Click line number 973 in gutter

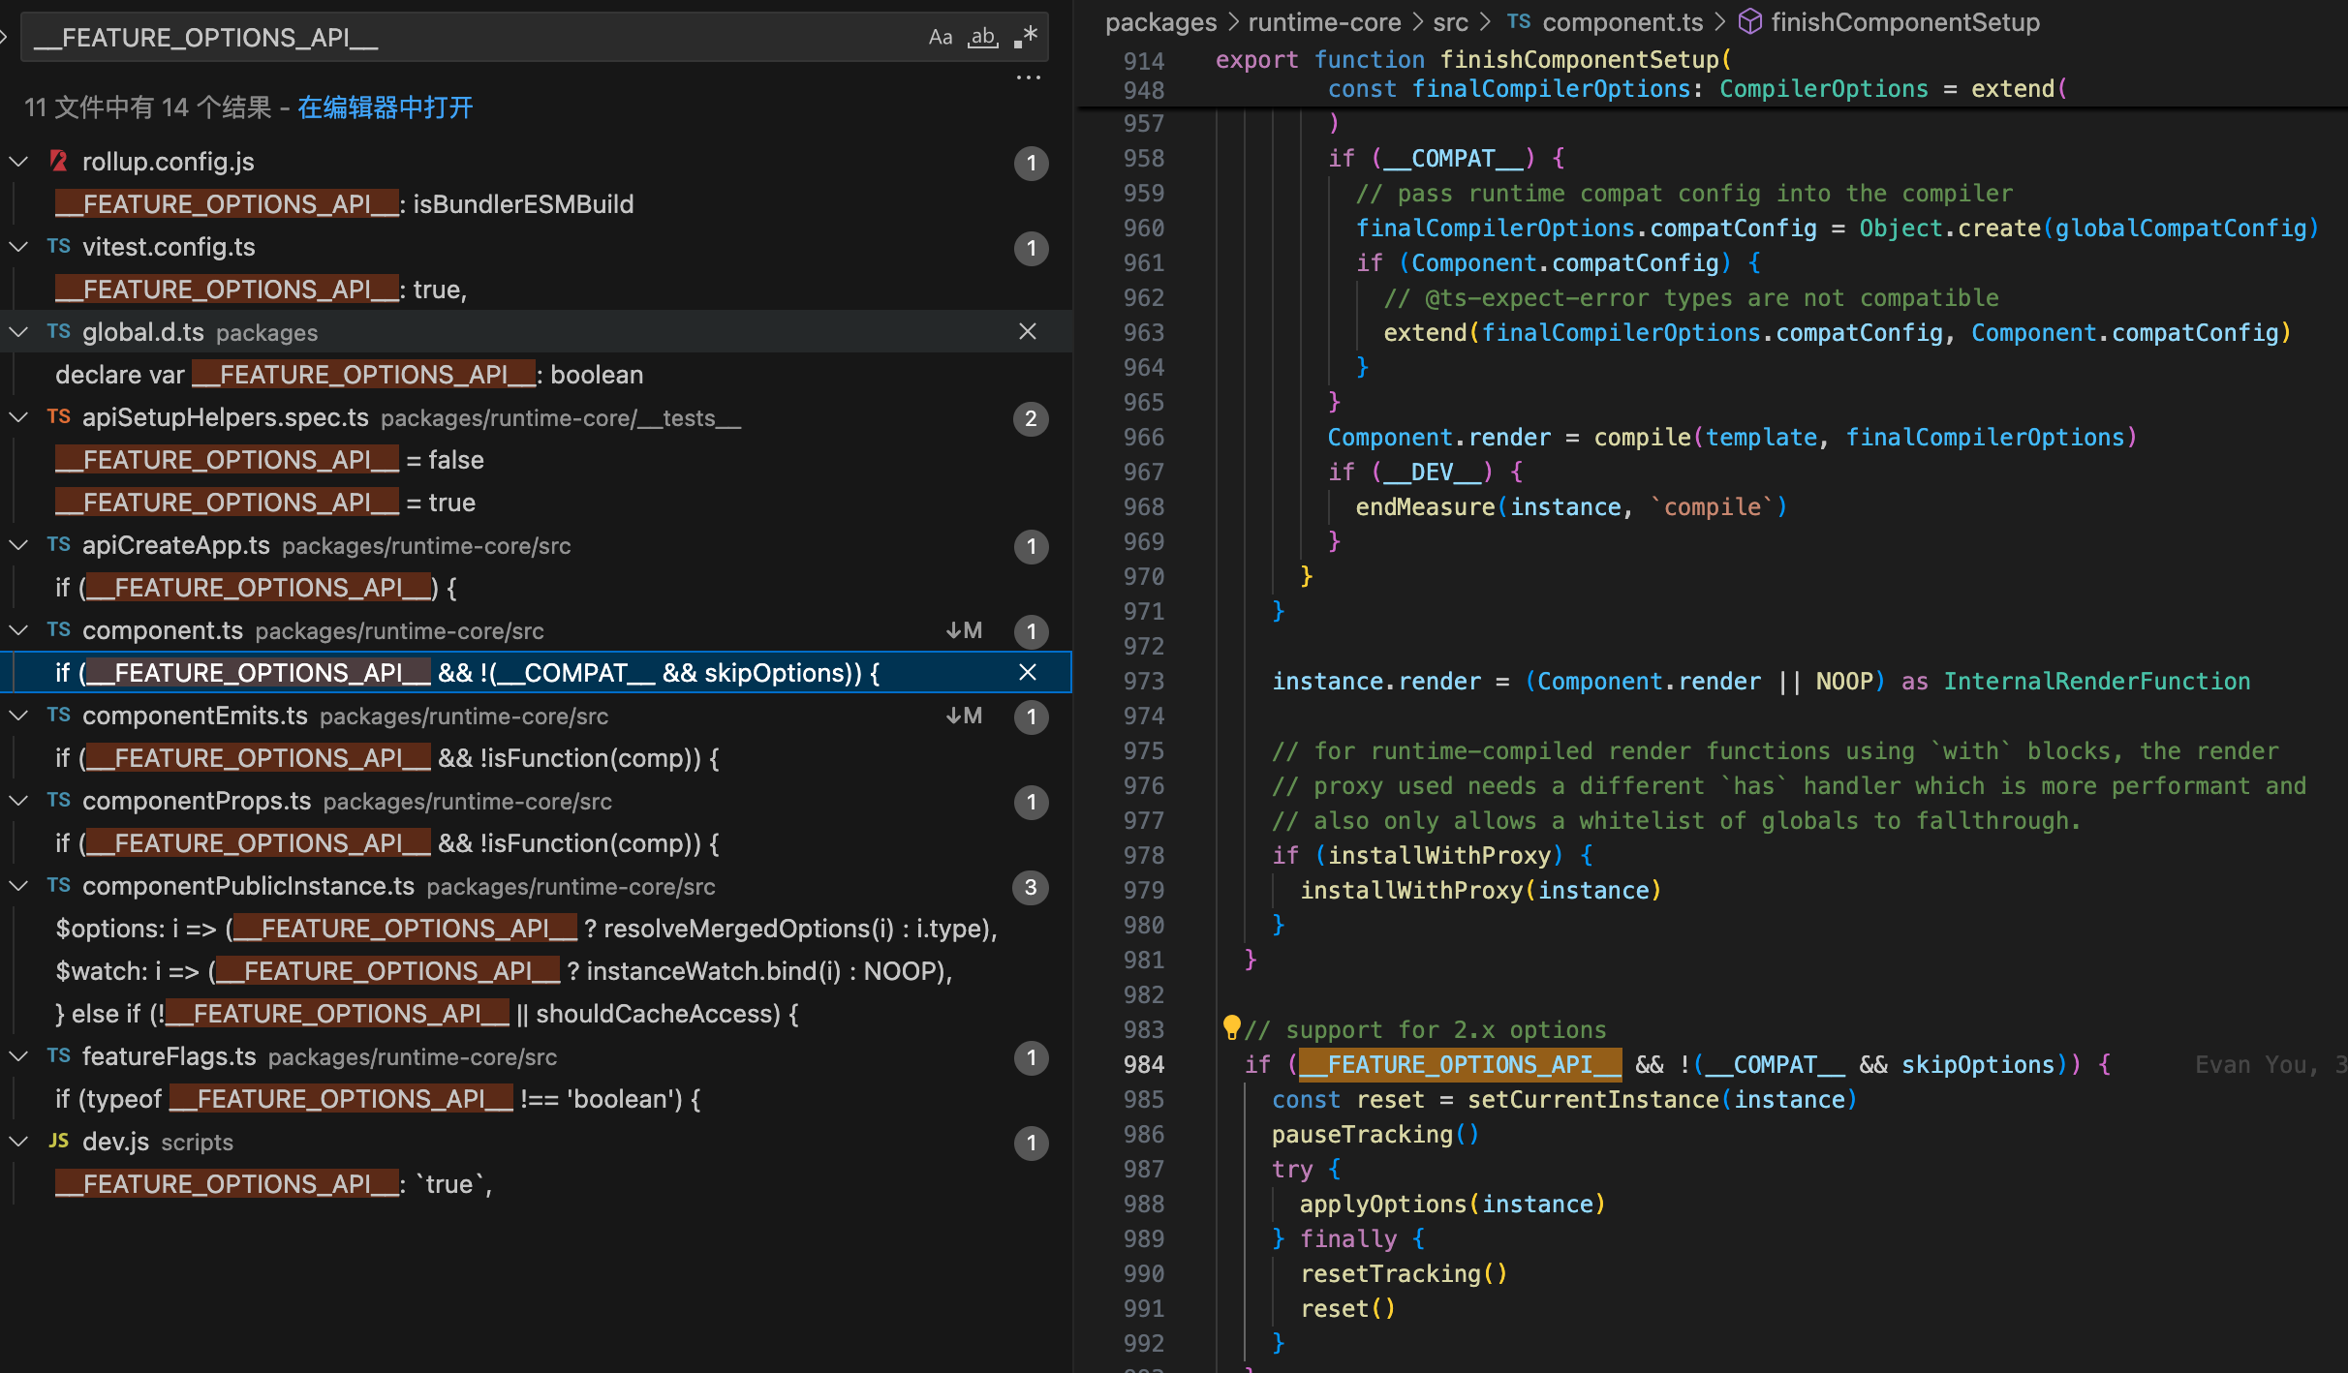point(1143,681)
